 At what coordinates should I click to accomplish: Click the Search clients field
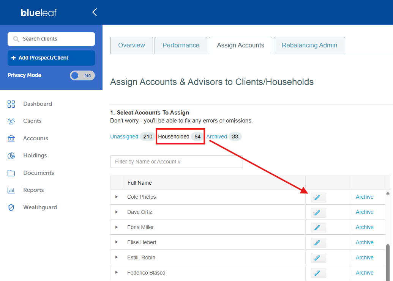[x=51, y=39]
